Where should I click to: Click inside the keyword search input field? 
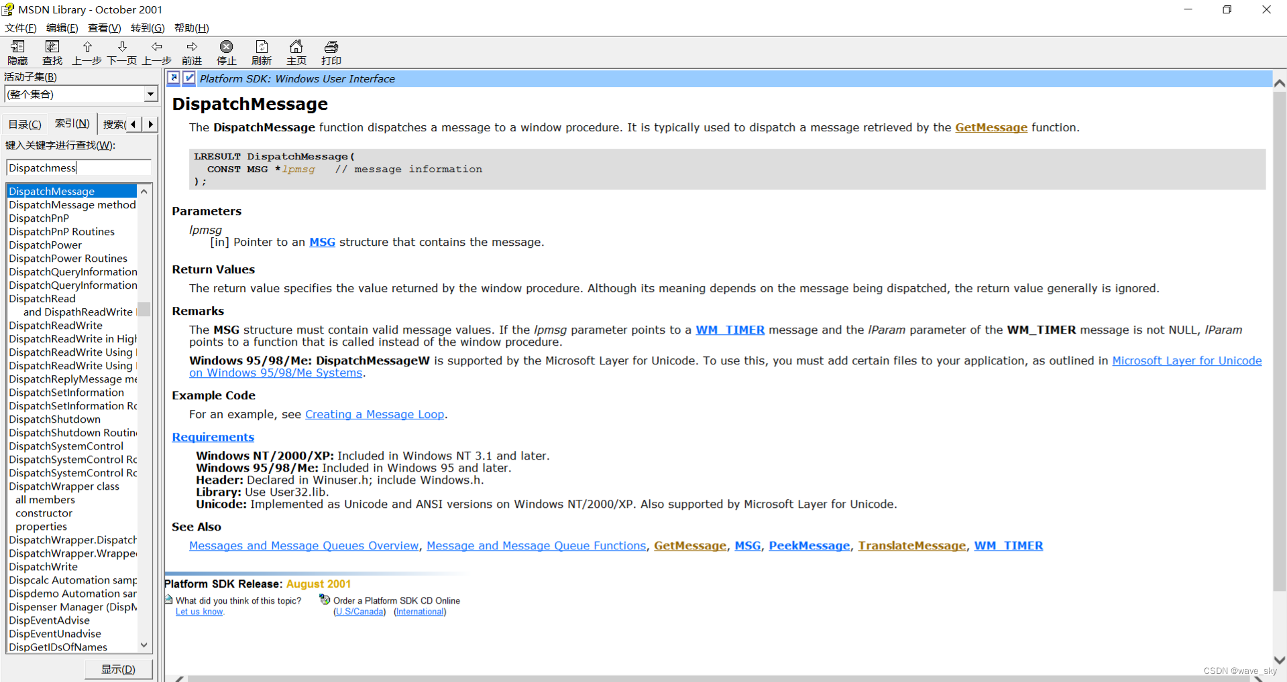click(x=77, y=167)
